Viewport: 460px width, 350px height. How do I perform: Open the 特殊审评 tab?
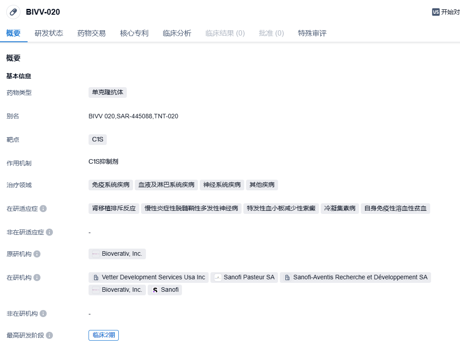(312, 33)
